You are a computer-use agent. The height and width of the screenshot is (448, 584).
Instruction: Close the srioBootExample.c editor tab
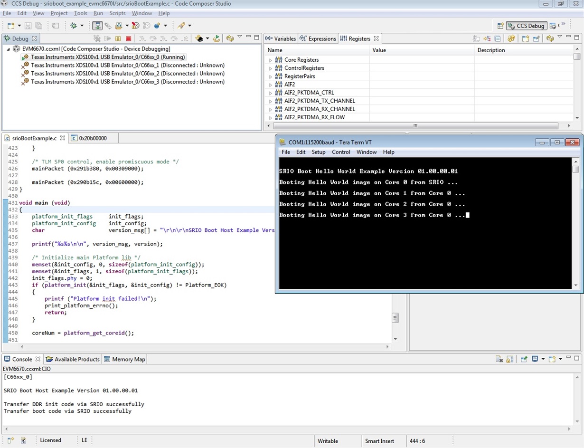point(62,138)
